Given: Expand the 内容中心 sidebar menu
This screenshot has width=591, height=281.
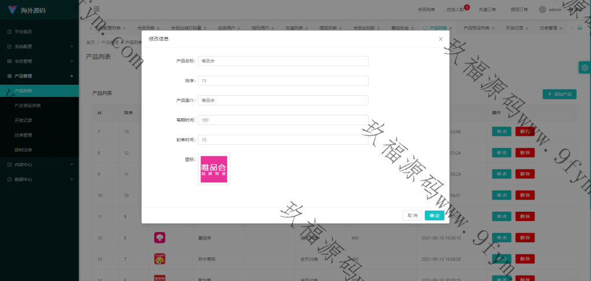Looking at the screenshot, I should (39, 165).
